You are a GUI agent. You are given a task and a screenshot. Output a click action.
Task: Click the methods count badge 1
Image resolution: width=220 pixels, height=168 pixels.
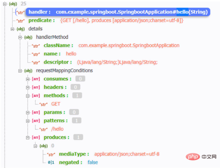point(77,95)
